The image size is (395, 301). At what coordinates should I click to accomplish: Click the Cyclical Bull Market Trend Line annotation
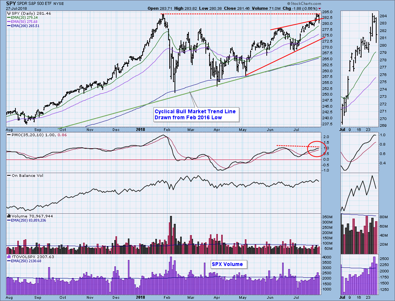[x=196, y=115]
